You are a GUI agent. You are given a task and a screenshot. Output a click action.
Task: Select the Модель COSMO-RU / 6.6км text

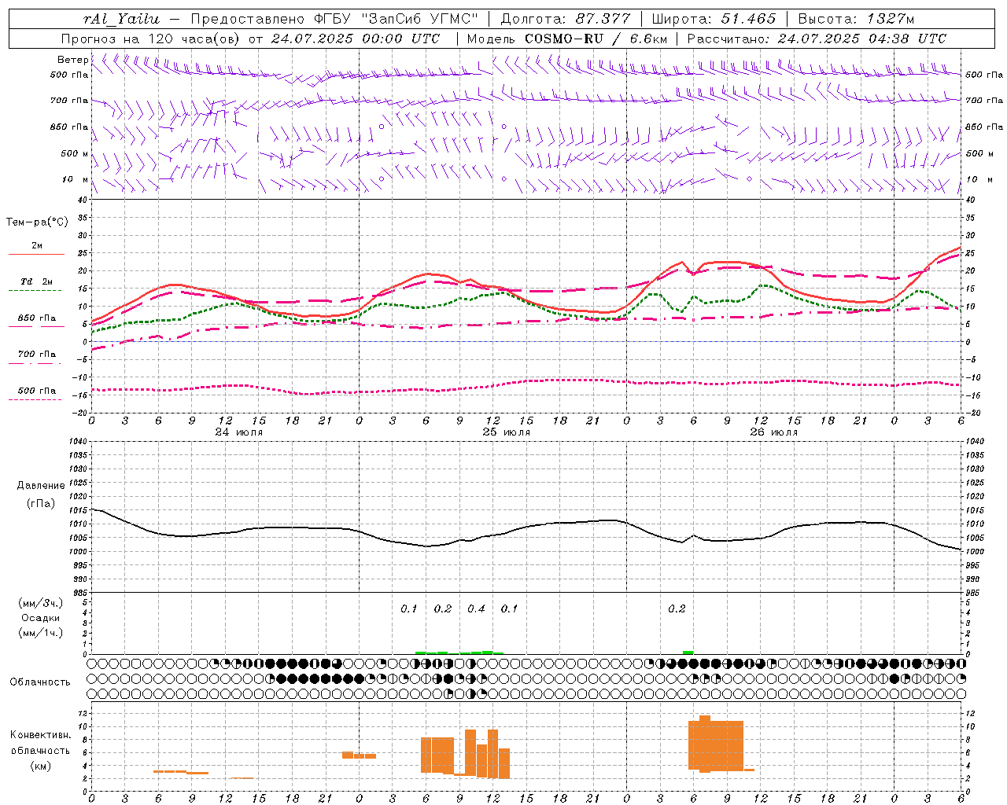[566, 39]
